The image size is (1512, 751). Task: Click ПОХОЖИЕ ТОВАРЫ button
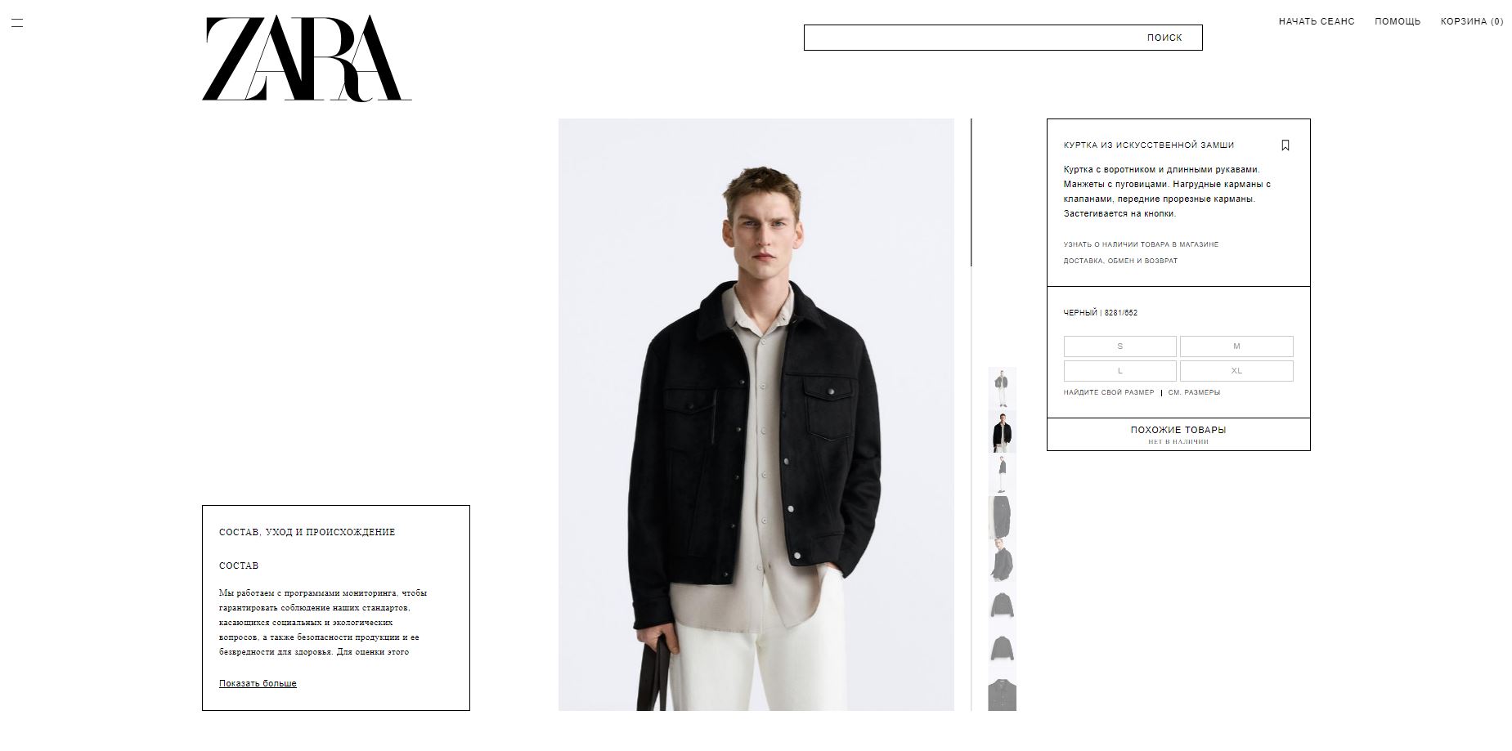[1178, 434]
